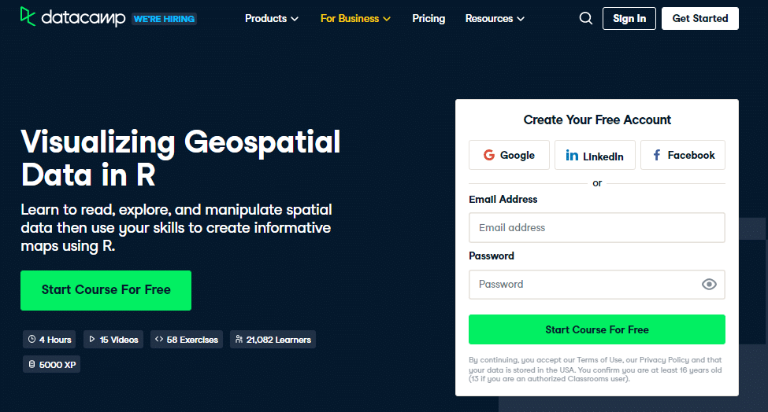The image size is (768, 412).
Task: Expand the Products dropdown menu
Action: (272, 19)
